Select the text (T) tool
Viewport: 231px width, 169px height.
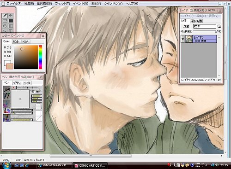coord(11,30)
